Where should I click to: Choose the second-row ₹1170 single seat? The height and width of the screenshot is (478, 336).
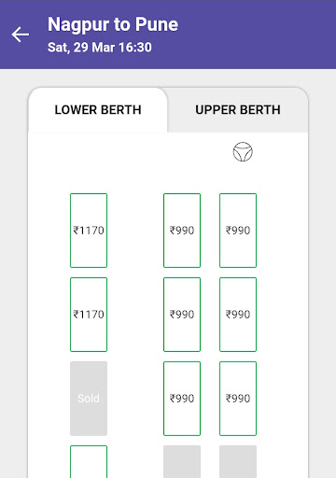89,315
